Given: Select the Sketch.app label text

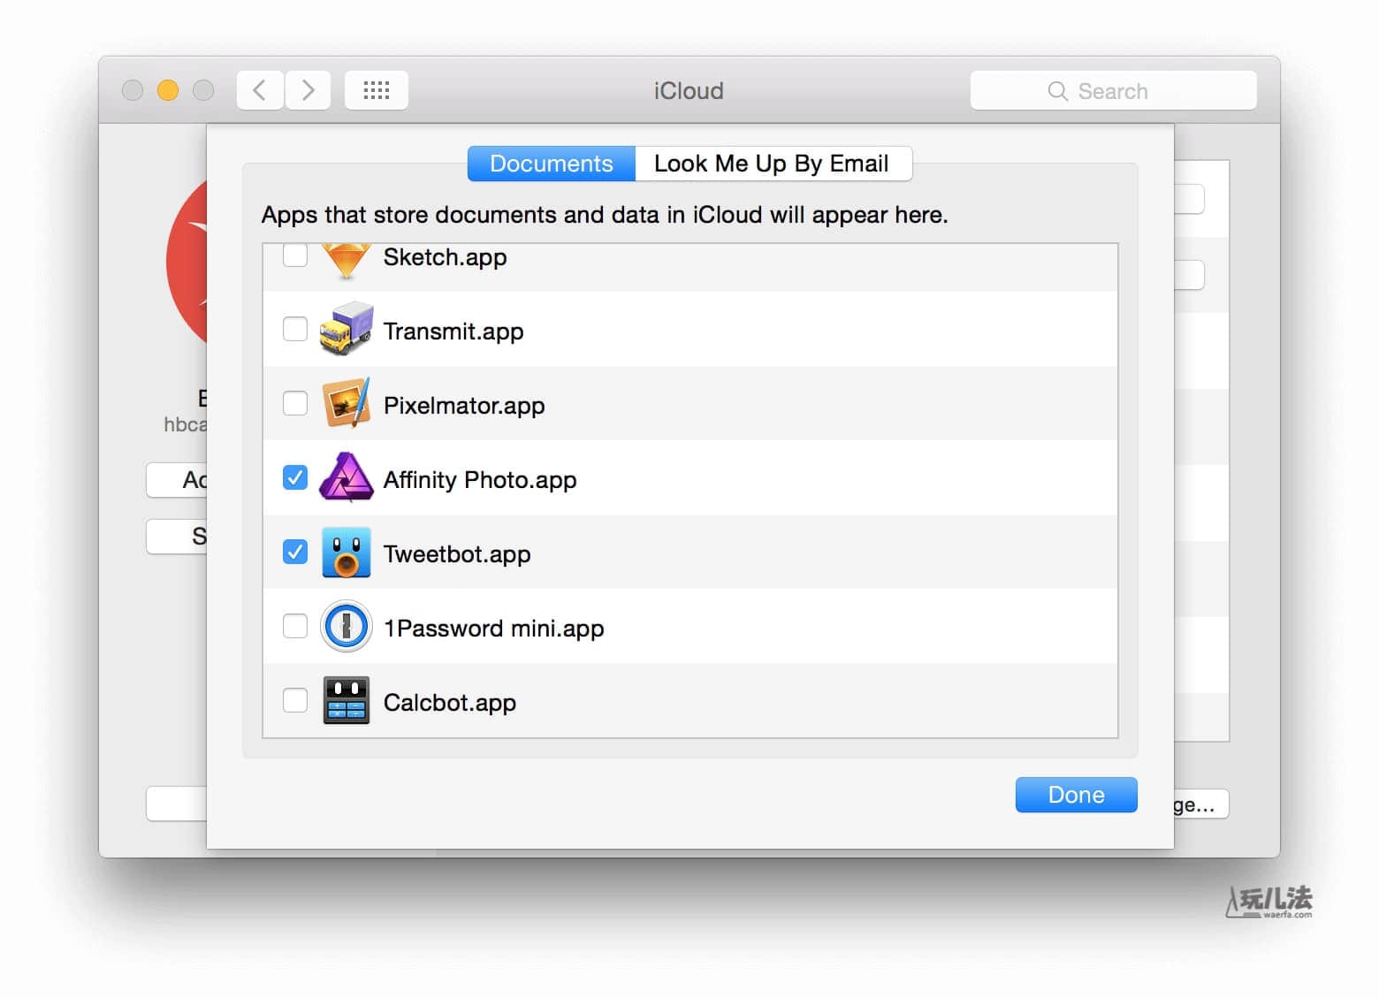Looking at the screenshot, I should point(445,257).
